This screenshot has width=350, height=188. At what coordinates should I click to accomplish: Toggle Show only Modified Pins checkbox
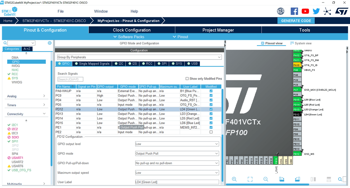(x=187, y=79)
